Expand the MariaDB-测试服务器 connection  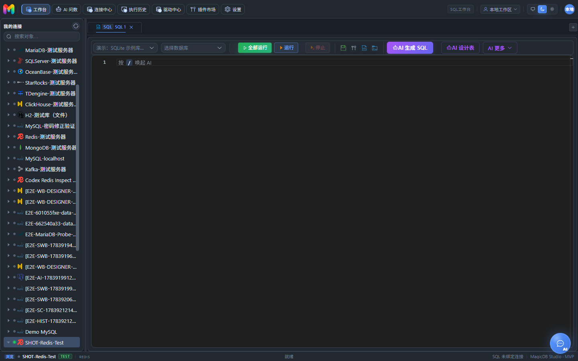tap(8, 50)
